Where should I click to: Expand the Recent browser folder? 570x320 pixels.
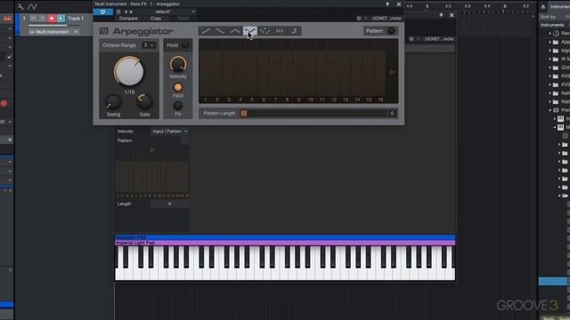(550, 34)
